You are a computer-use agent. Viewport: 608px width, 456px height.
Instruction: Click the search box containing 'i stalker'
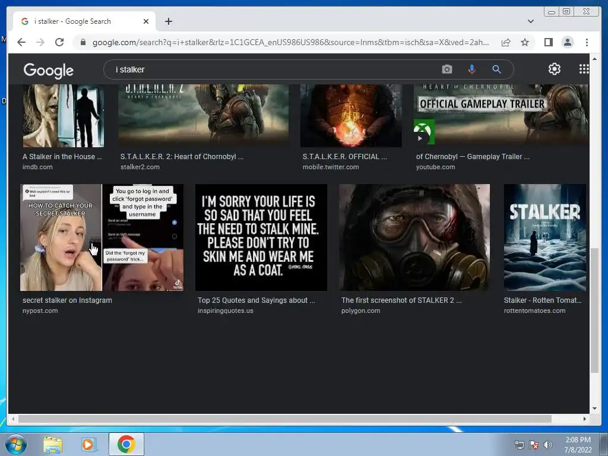click(x=271, y=69)
